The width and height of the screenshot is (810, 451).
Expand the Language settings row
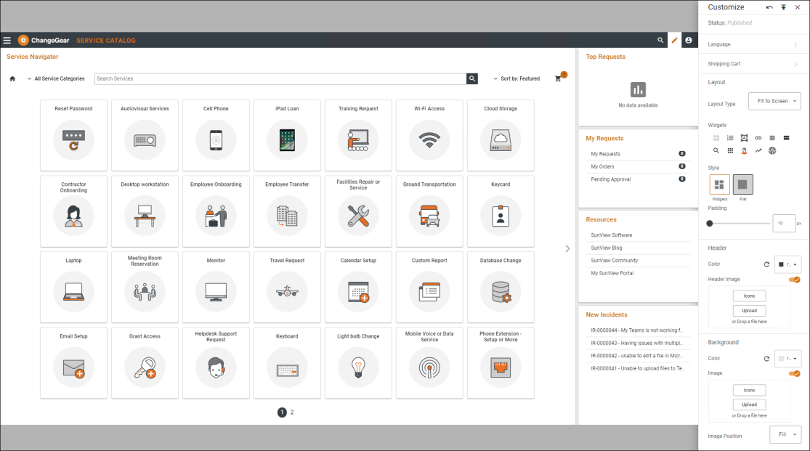(752, 44)
